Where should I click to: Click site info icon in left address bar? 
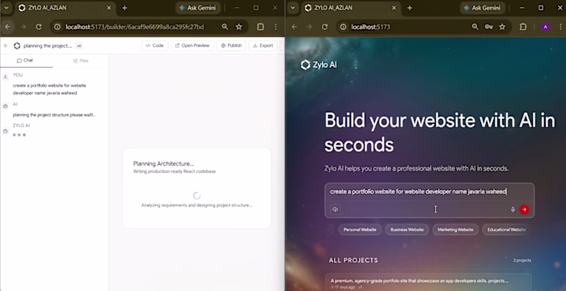[57, 27]
